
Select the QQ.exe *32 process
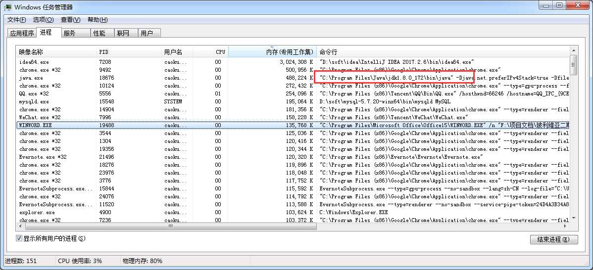click(x=293, y=93)
